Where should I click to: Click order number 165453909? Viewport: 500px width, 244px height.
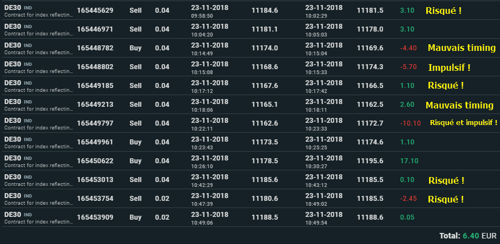click(x=95, y=217)
